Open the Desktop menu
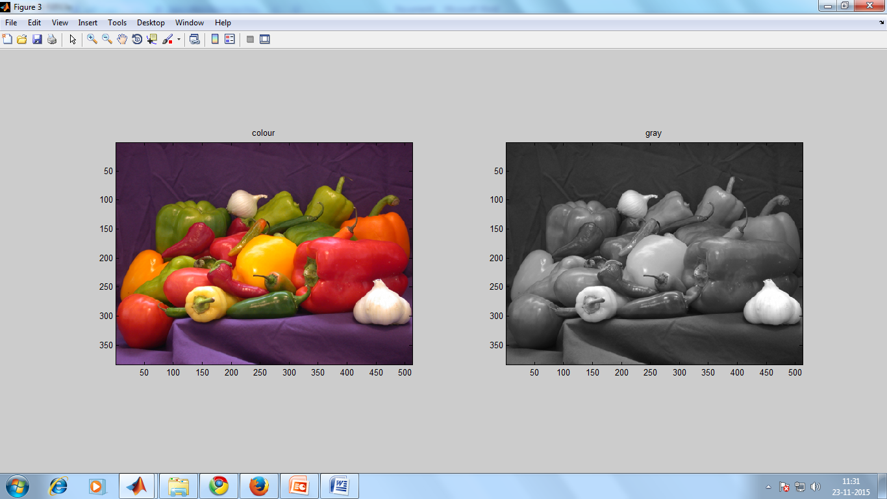The height and width of the screenshot is (499, 887). [x=151, y=22]
